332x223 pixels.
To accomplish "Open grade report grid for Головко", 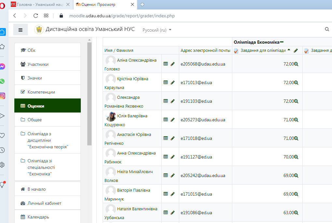I will click(166, 64).
